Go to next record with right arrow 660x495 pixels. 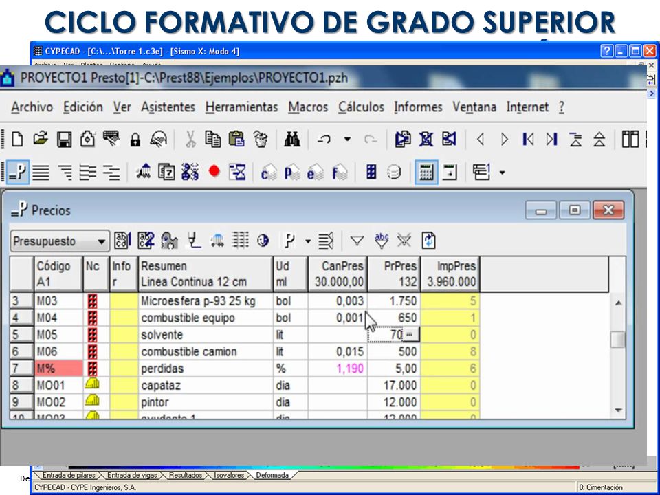tap(504, 139)
